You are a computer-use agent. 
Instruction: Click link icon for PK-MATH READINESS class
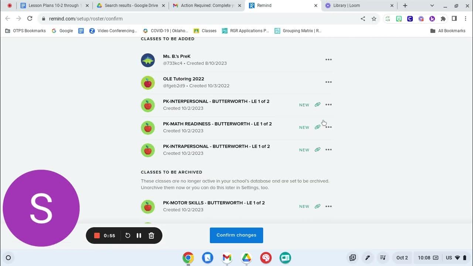317,127
